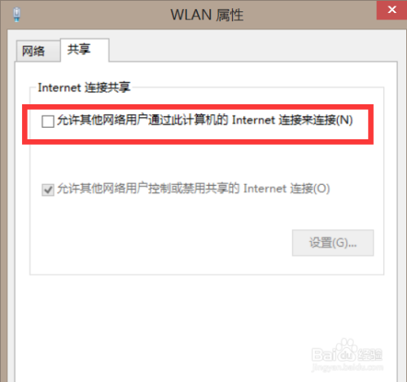Screen dimensions: 407x382
Task: Open the 设置(G)... button
Action: tap(333, 243)
